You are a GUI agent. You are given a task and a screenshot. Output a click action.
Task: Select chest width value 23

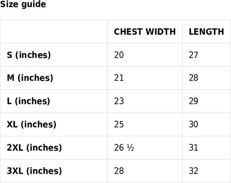point(119,101)
